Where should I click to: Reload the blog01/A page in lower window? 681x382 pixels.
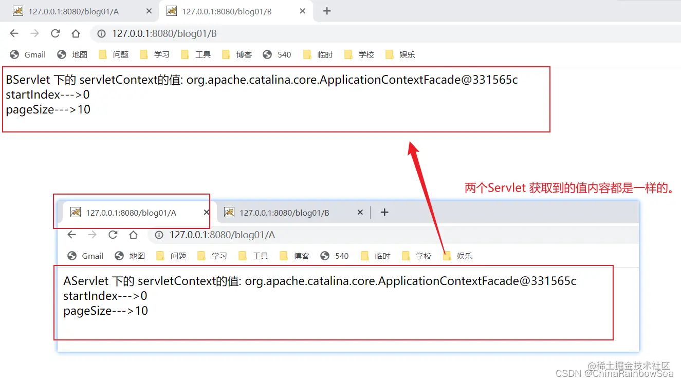[x=113, y=235]
